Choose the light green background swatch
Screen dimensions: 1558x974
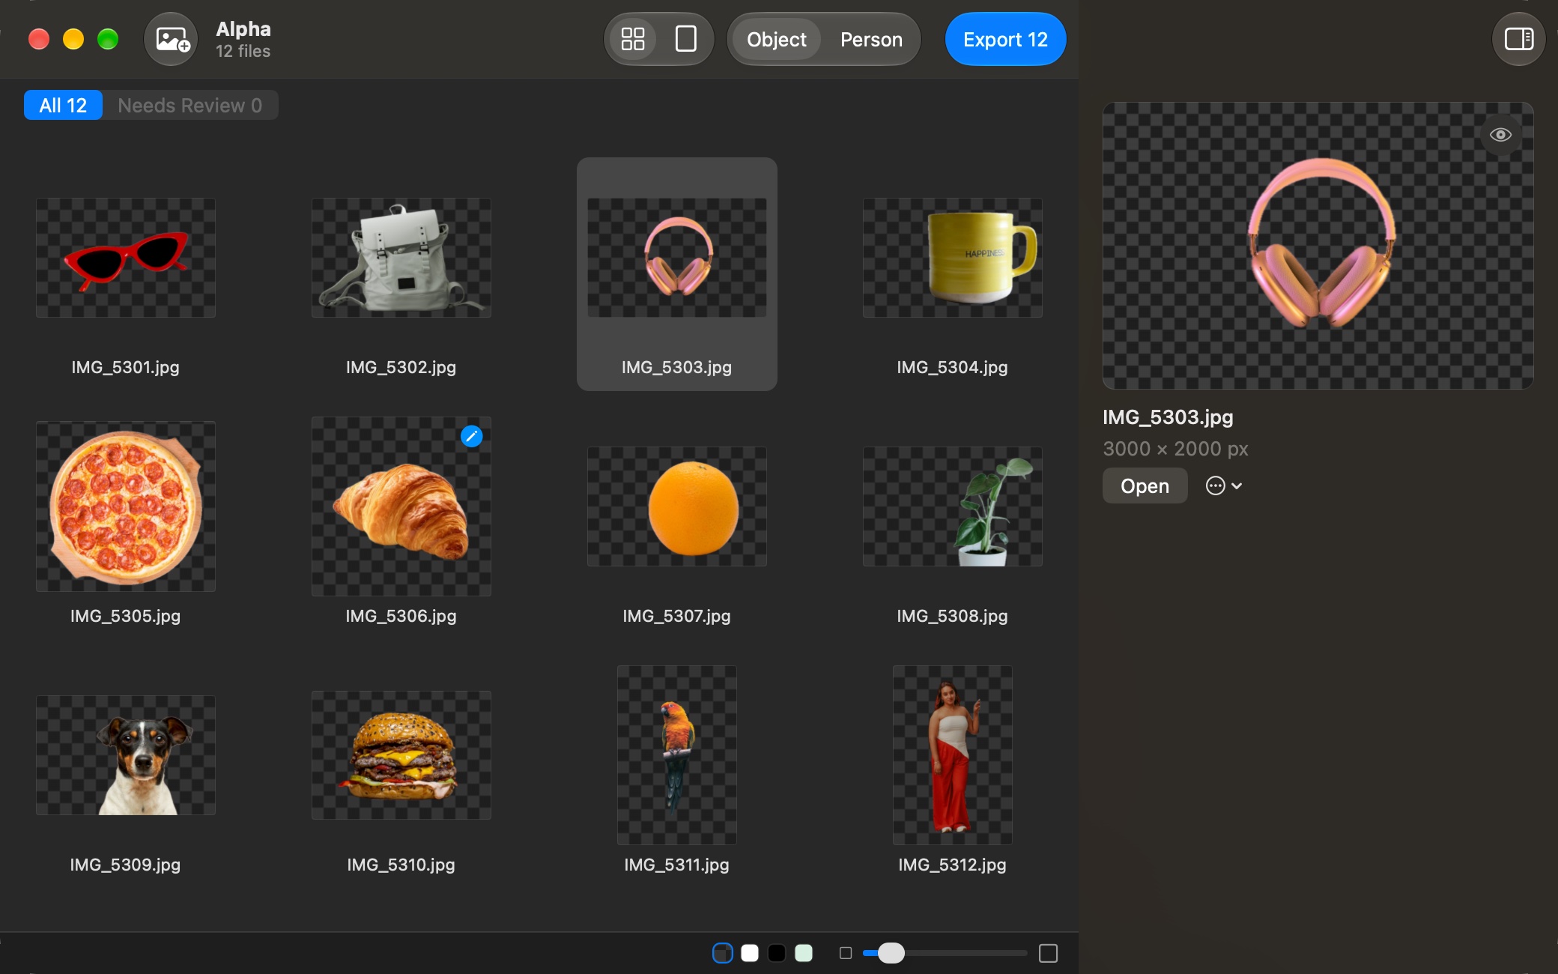click(804, 953)
